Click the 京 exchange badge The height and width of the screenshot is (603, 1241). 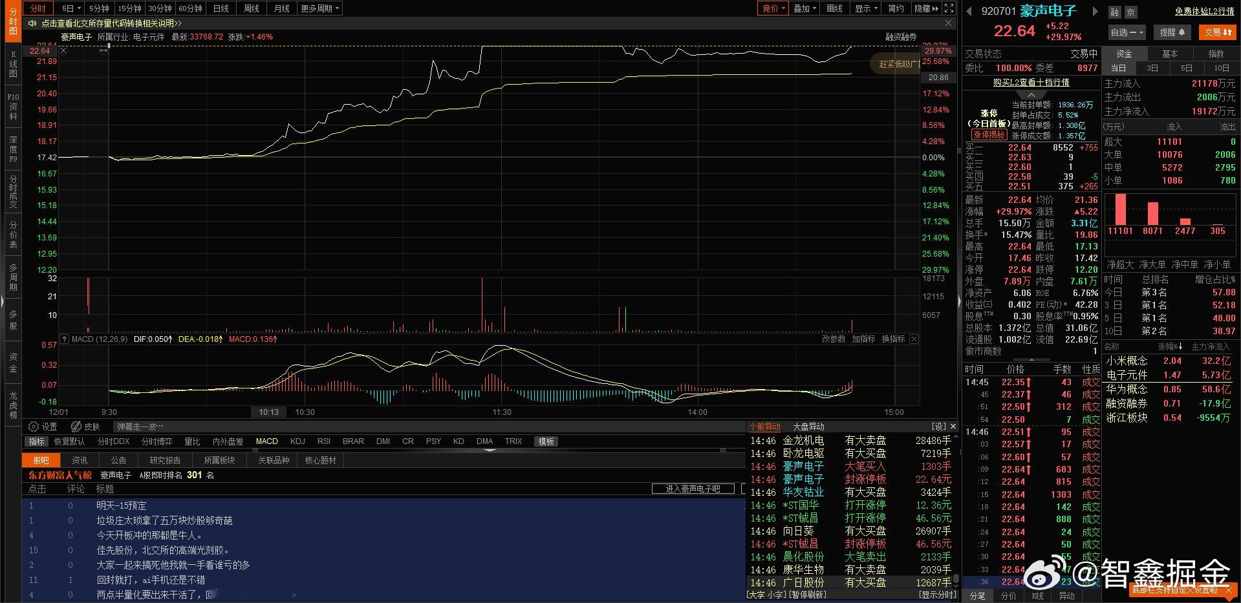pyautogui.click(x=1130, y=12)
